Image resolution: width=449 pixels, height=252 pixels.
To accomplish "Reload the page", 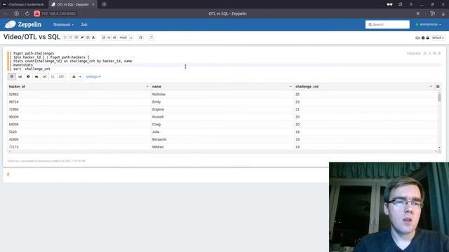I will 27,13.
